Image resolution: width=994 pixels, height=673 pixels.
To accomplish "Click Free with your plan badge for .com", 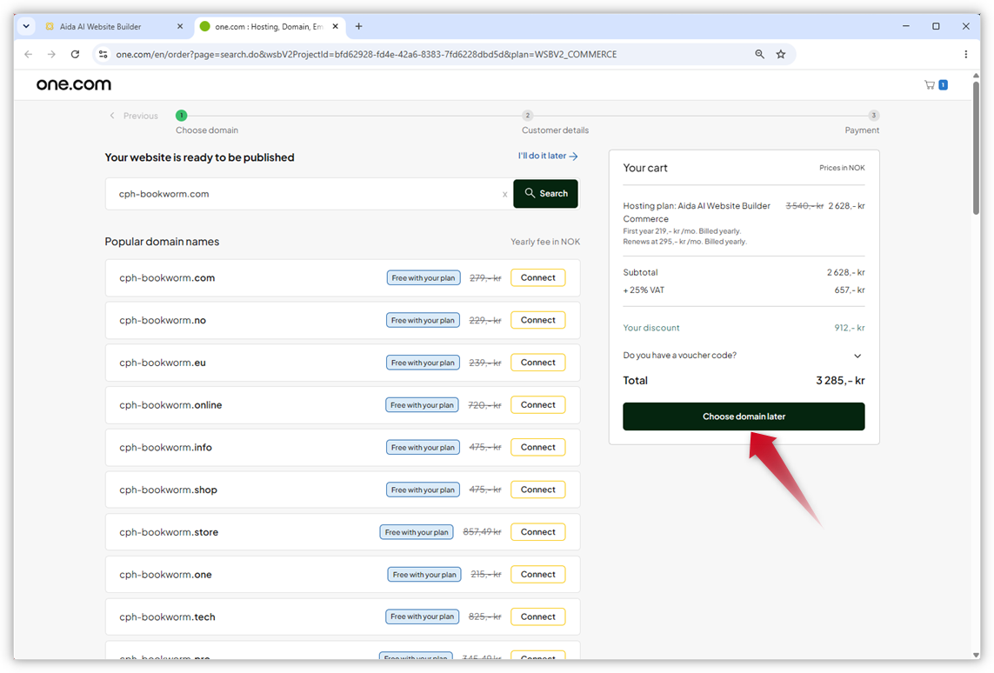I will click(x=424, y=277).
